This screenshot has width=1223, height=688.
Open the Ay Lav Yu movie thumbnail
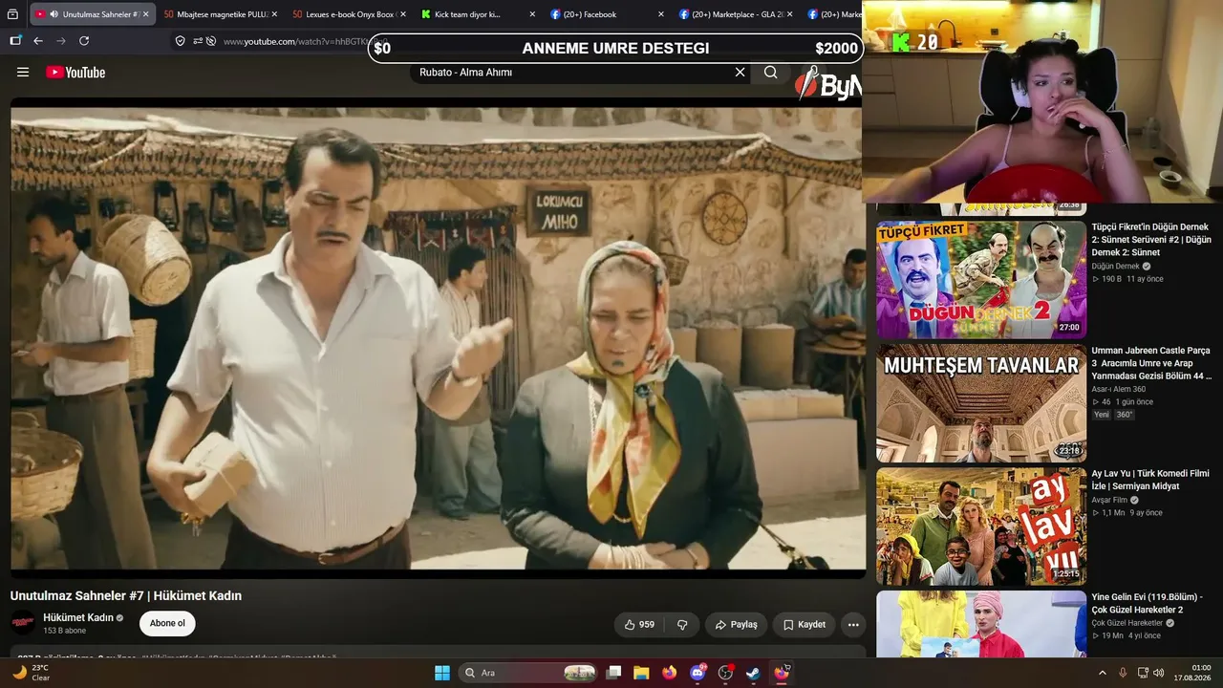[981, 527]
